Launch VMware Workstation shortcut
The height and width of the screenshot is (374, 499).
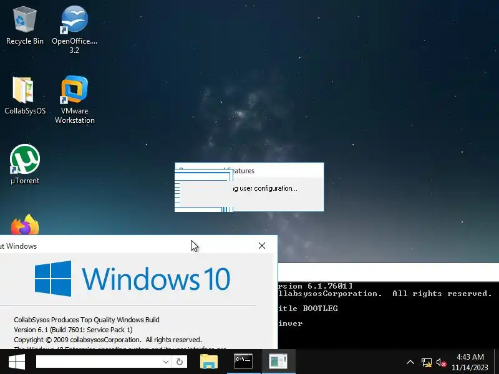click(74, 100)
